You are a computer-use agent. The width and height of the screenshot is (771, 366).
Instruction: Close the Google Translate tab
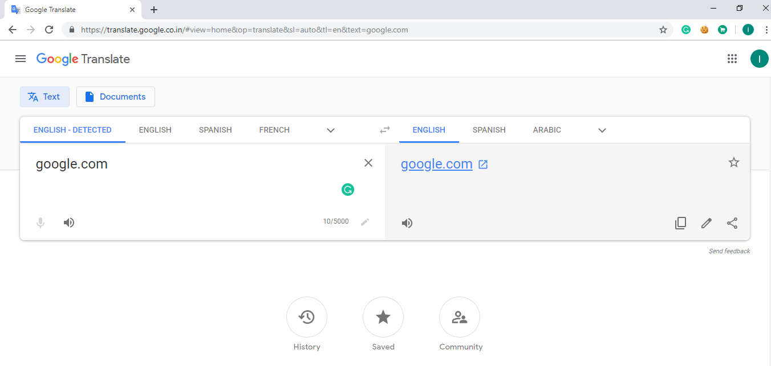[x=132, y=10]
